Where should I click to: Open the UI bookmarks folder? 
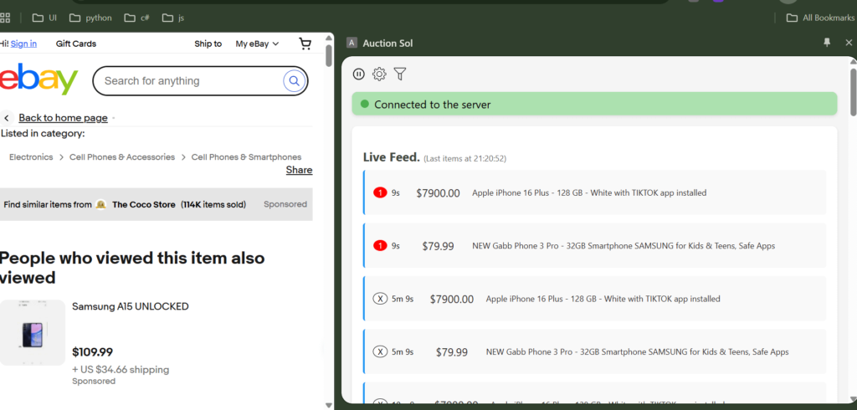(x=44, y=18)
